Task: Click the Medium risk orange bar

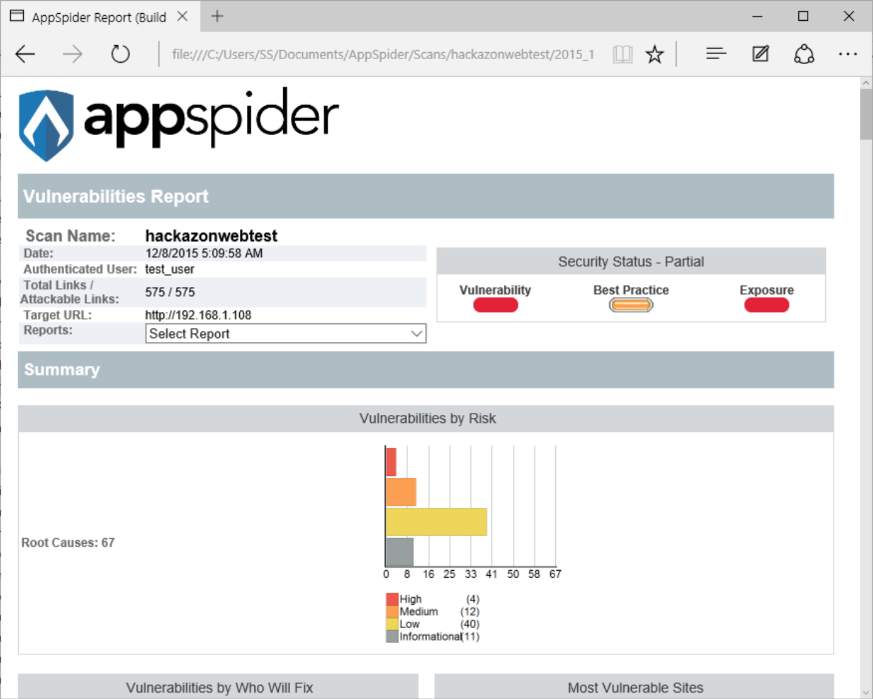Action: pos(401,492)
